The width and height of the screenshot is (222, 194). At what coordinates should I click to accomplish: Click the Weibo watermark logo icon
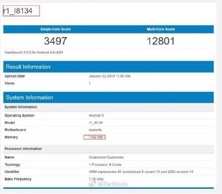tap(92, 184)
